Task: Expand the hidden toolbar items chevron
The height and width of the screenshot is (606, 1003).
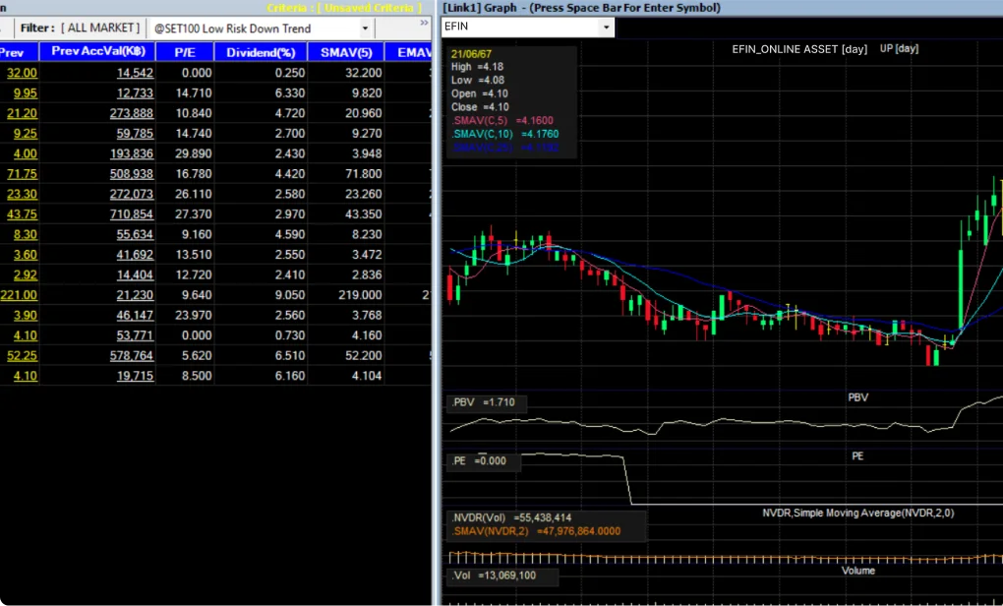Action: (424, 23)
